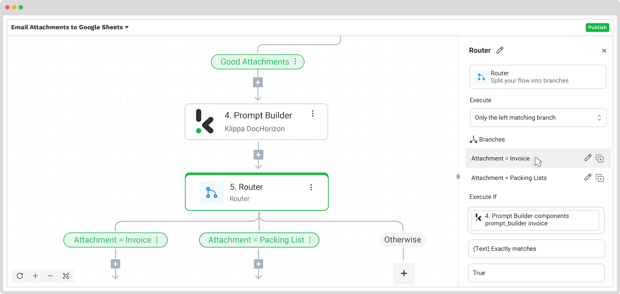Fit the flow to screen
The width and height of the screenshot is (620, 294).
66,276
